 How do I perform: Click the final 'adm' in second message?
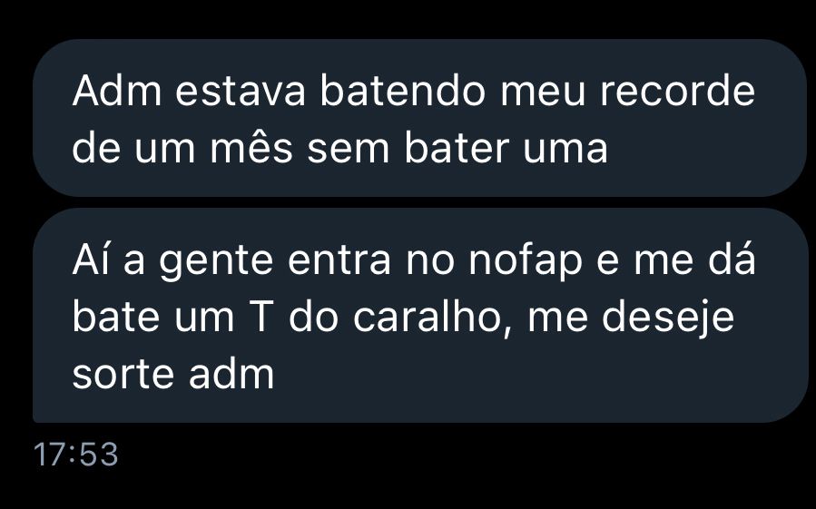click(231, 373)
